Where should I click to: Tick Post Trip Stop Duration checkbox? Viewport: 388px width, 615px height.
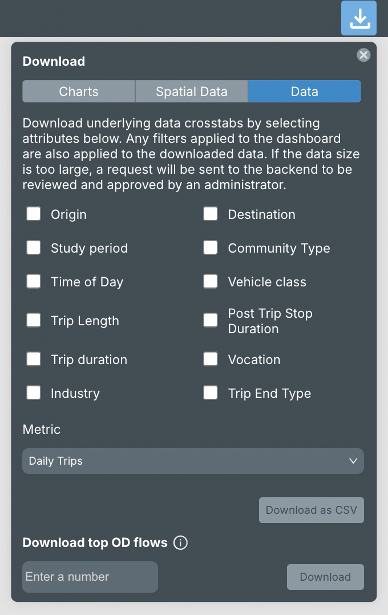click(x=211, y=321)
